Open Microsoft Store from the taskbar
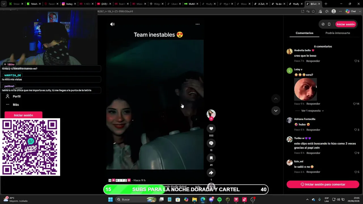The image size is (363, 204). [x=178, y=200]
